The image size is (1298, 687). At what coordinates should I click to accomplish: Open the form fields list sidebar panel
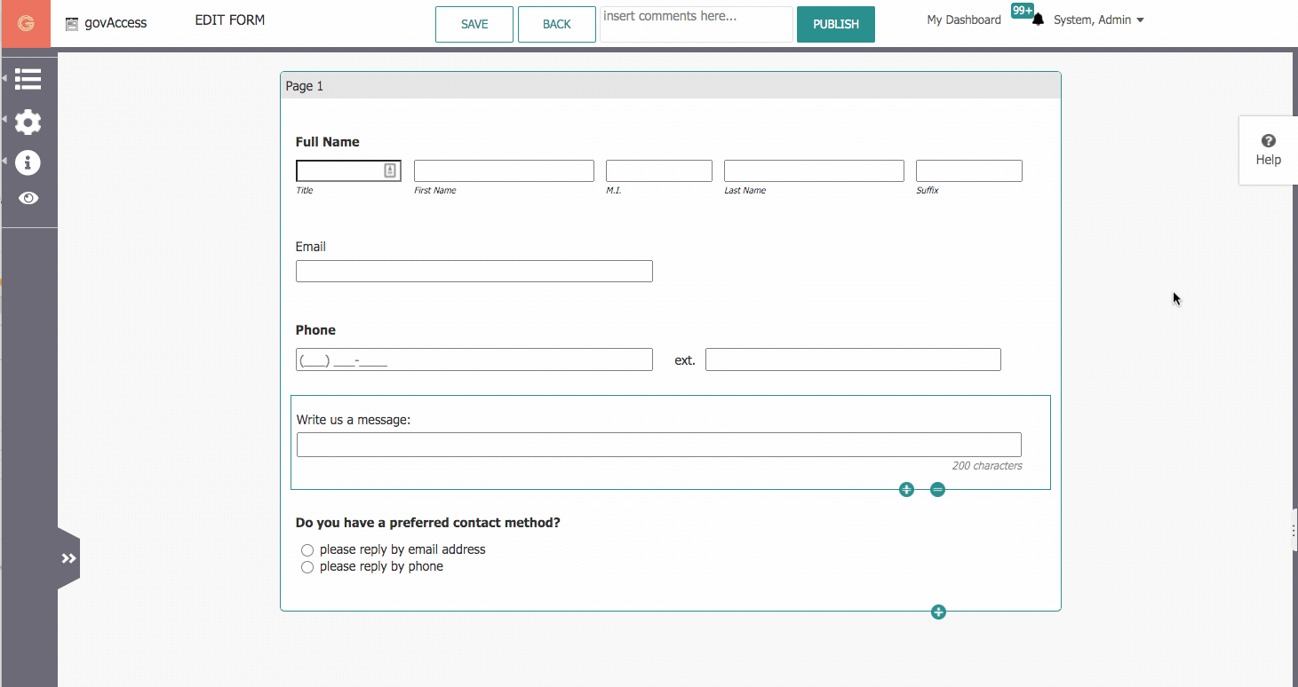(28, 79)
